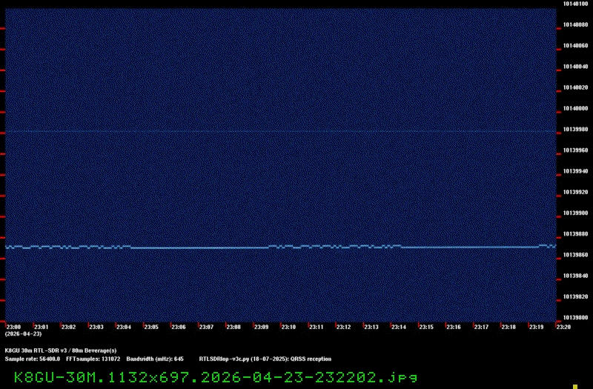Click the 23:14 time axis label
This screenshot has width=593, height=389.
coord(399,327)
